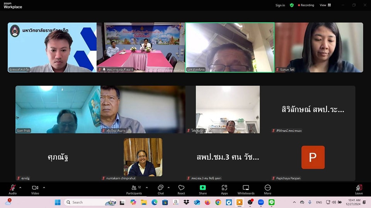Open LINE from the taskbar
Image resolution: width=371 pixels, height=208 pixels.
click(271, 202)
